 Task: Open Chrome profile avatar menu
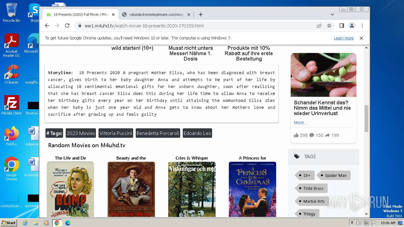(x=352, y=26)
